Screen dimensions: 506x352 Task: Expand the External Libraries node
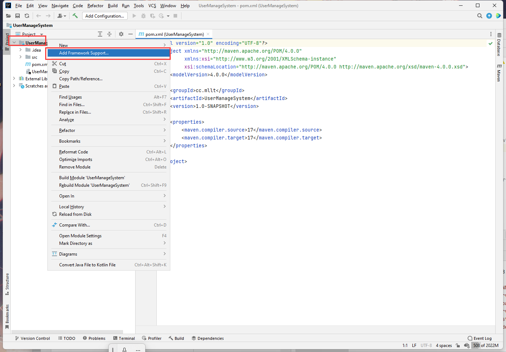point(14,79)
